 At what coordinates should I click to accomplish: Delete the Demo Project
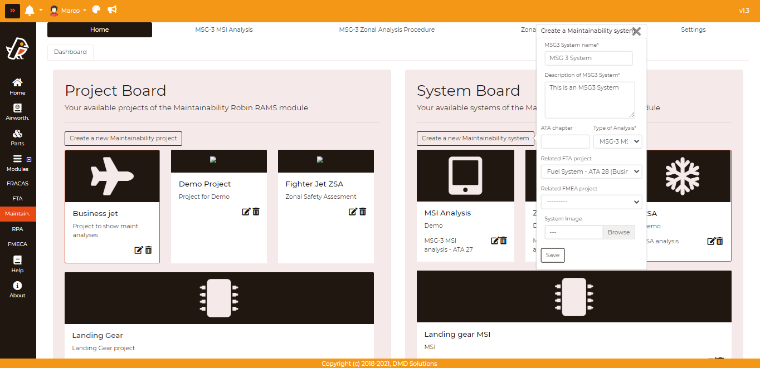pos(256,212)
